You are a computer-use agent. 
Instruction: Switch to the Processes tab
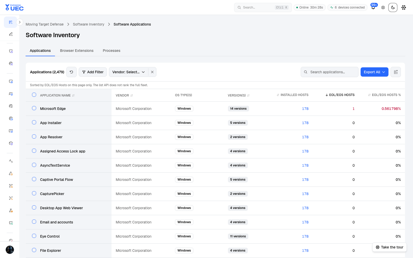(112, 51)
